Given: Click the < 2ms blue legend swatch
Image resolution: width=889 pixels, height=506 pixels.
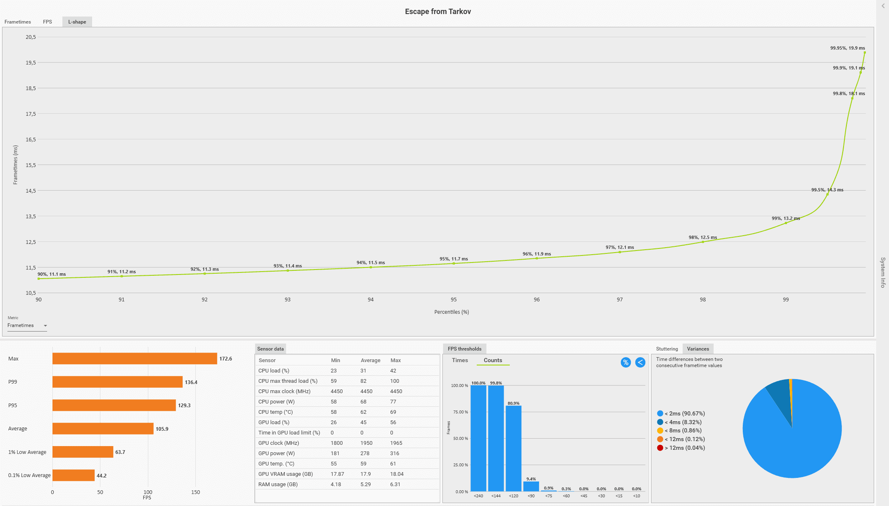Looking at the screenshot, I should pos(660,413).
